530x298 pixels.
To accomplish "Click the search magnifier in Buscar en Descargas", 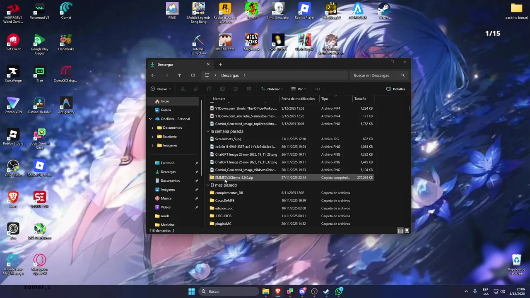I will [403, 75].
